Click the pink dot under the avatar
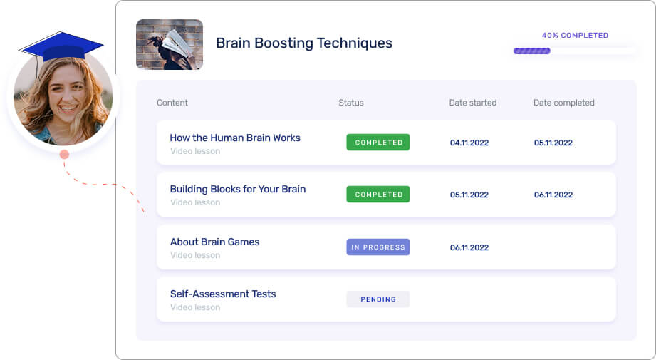 (64, 155)
